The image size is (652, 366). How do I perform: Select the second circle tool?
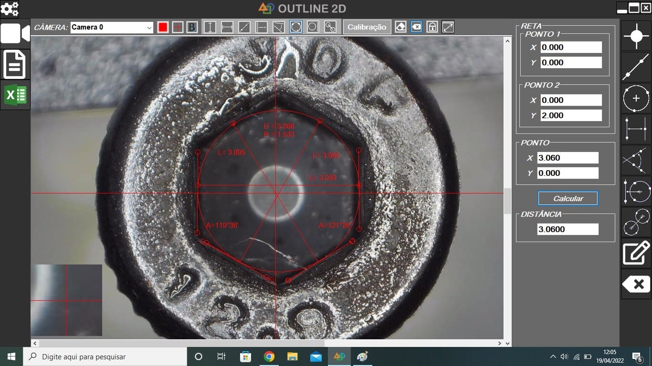click(x=313, y=27)
